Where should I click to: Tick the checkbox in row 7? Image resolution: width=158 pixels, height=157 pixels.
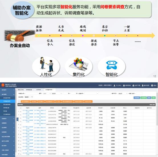21,131
